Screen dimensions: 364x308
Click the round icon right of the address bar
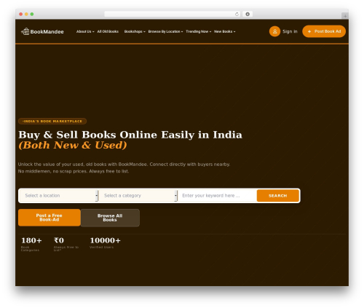(248, 14)
